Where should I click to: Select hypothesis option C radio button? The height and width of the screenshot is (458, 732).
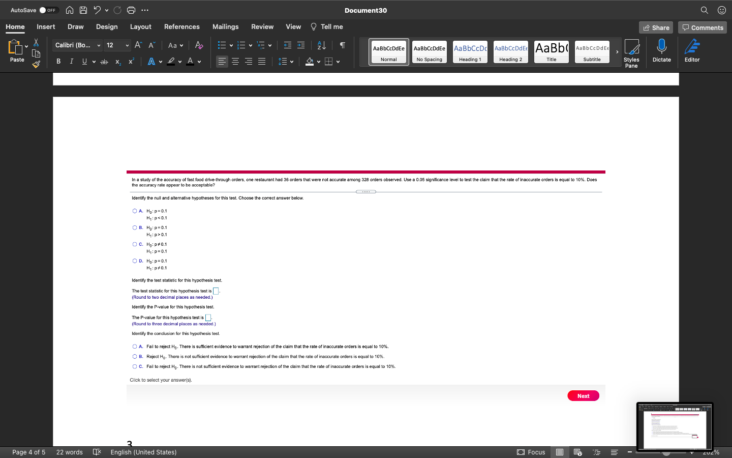pyautogui.click(x=135, y=244)
